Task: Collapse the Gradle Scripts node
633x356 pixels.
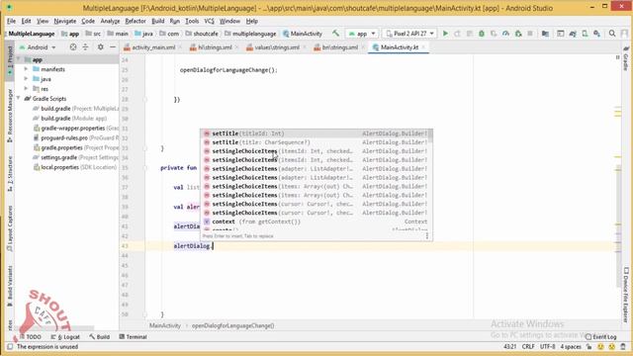Action: pos(19,98)
